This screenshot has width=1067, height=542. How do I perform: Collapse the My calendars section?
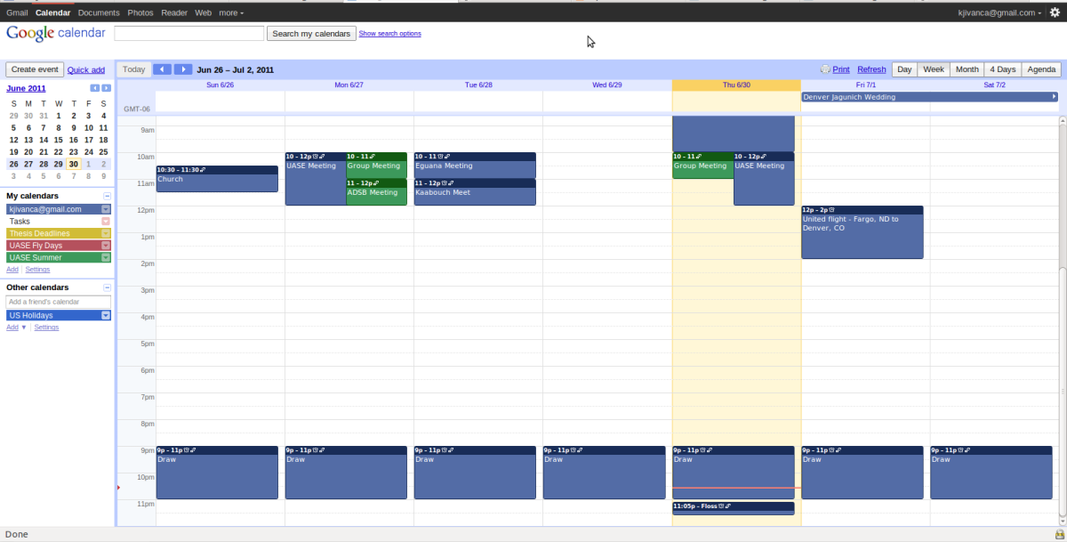[x=107, y=196]
